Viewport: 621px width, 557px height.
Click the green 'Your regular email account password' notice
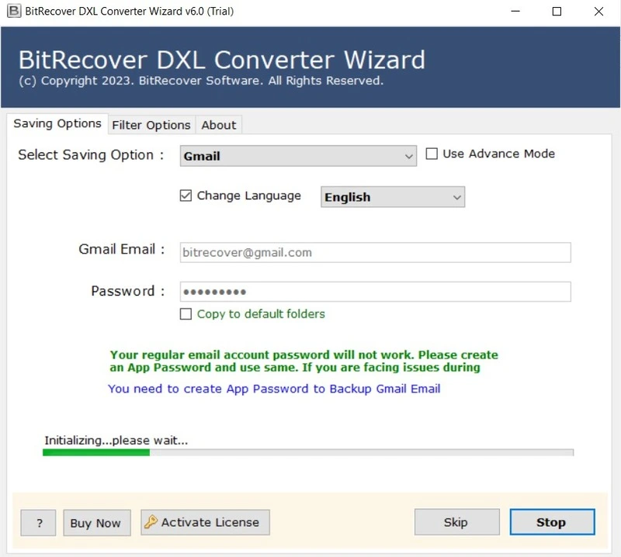pyautogui.click(x=304, y=361)
